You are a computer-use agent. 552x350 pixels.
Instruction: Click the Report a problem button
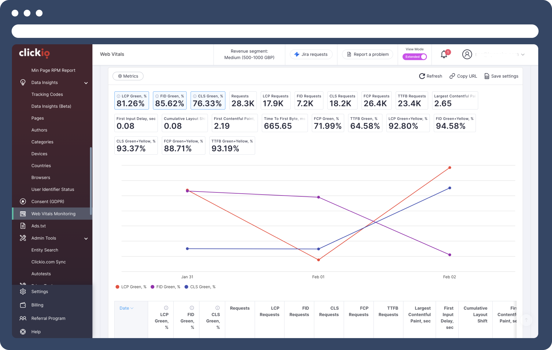[368, 54]
